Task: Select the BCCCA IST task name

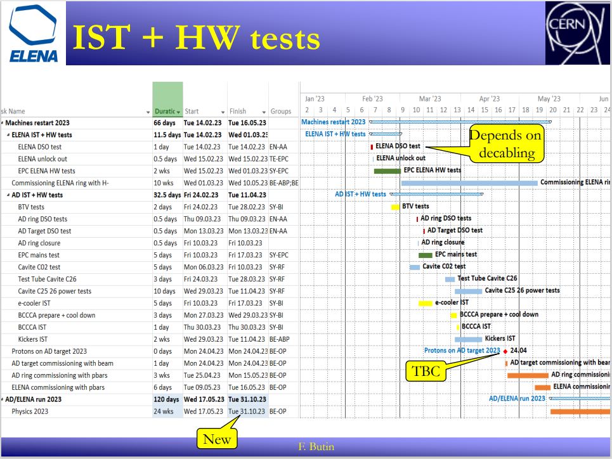Action: tap(32, 328)
